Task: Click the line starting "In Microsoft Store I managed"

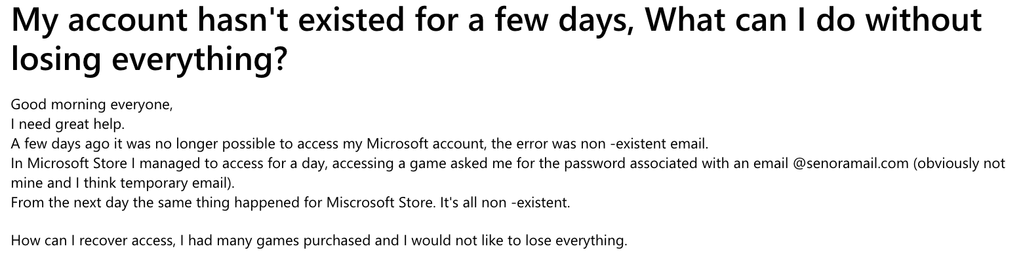Action: [x=508, y=163]
